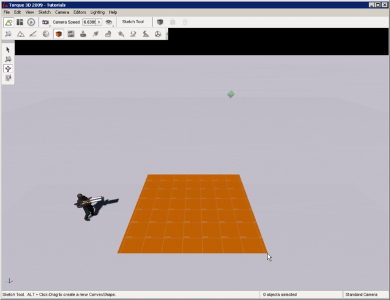Open the Material Editor sphere icon
Image resolution: width=390 pixels, height=300 pixels.
pyautogui.click(x=46, y=34)
